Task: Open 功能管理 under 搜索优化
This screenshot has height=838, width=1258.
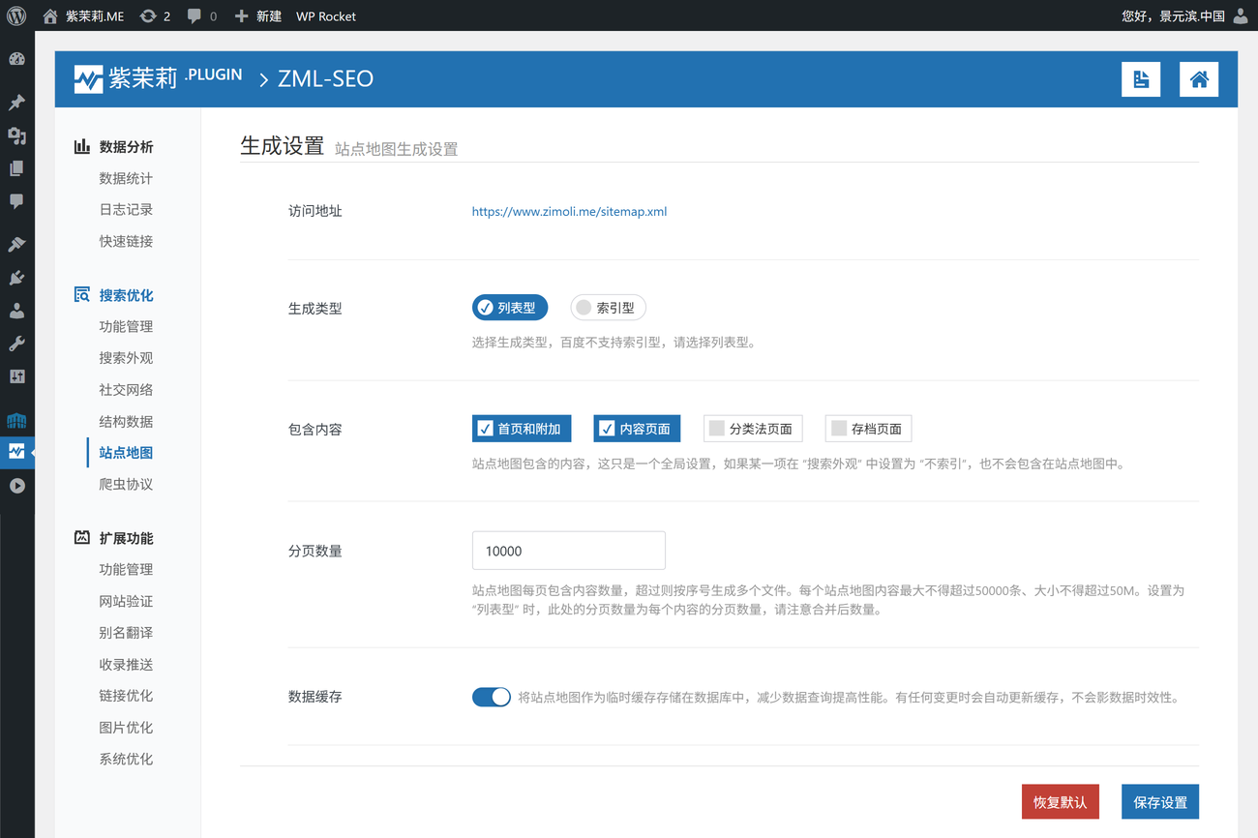Action: click(126, 326)
